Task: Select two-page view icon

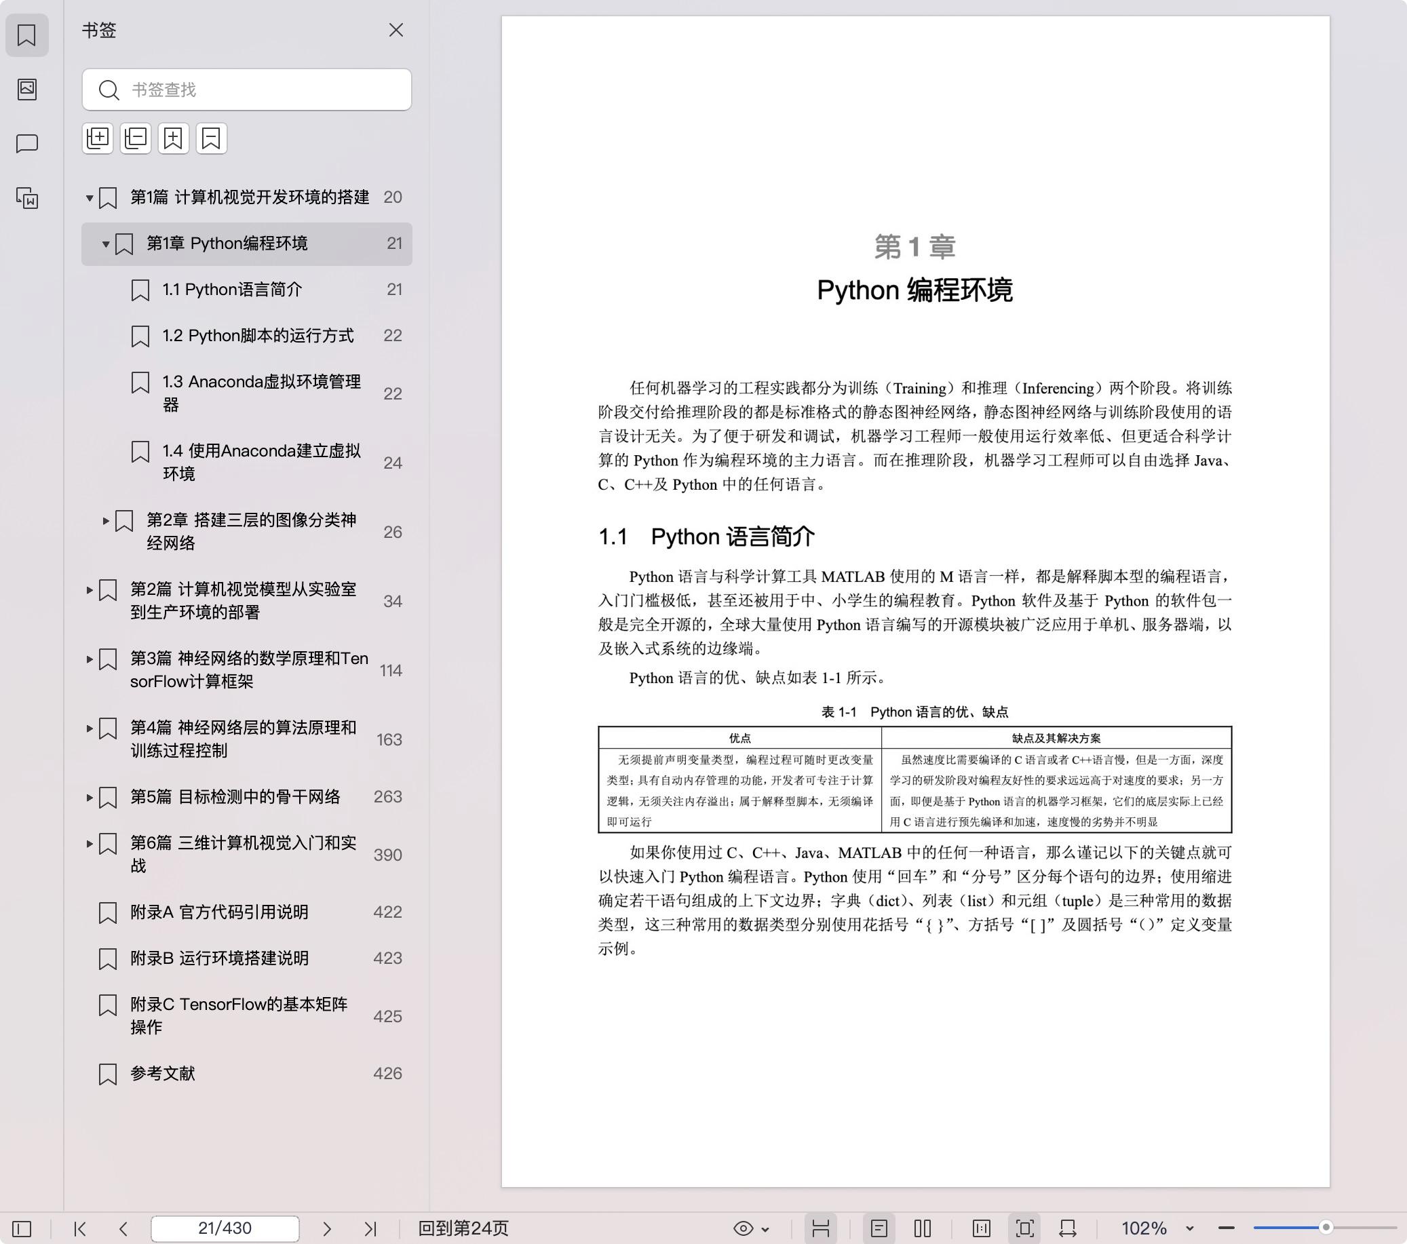Action: tap(923, 1229)
